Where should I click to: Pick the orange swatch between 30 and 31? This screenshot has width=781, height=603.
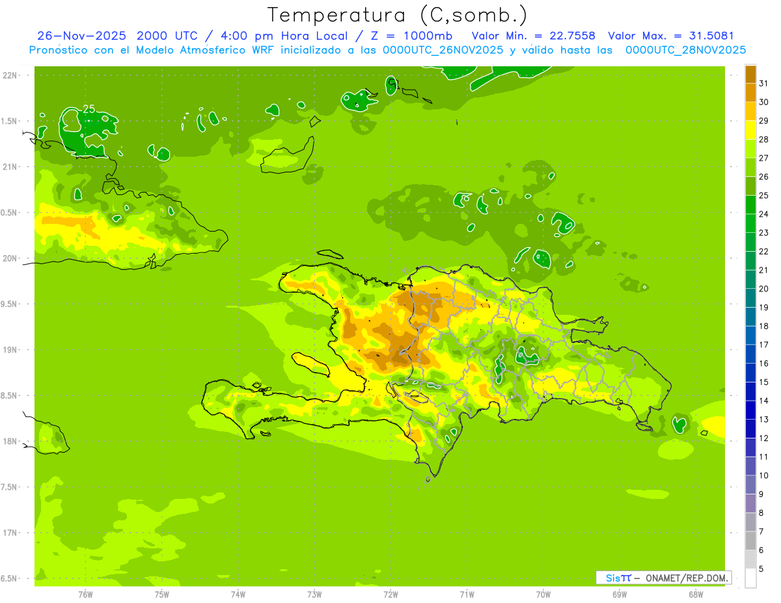click(x=750, y=92)
